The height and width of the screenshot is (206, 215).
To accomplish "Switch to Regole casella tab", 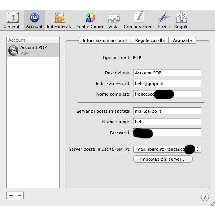I will point(150,40).
